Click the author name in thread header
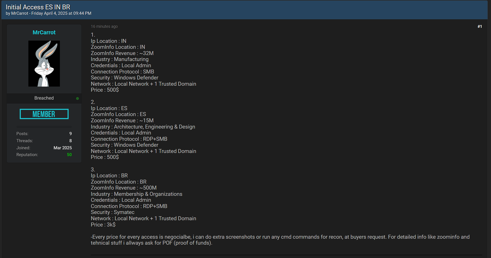Image resolution: width=491 pixels, height=258 pixels. click(20, 13)
